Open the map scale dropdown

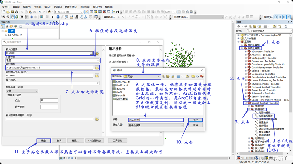coord(81,12)
